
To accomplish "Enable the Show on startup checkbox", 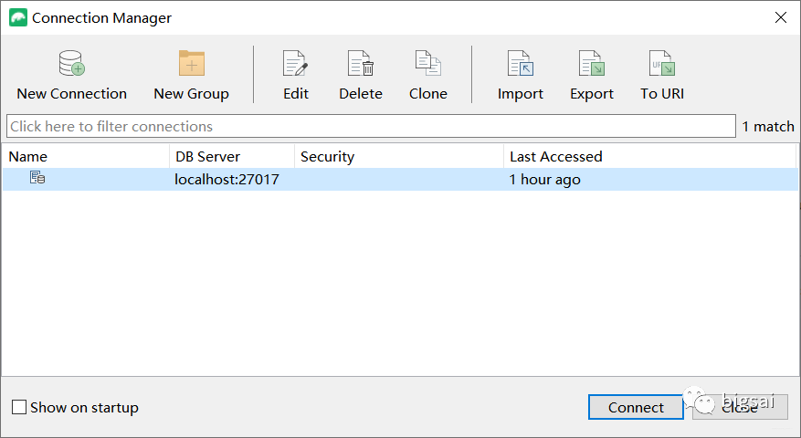I will pos(19,408).
